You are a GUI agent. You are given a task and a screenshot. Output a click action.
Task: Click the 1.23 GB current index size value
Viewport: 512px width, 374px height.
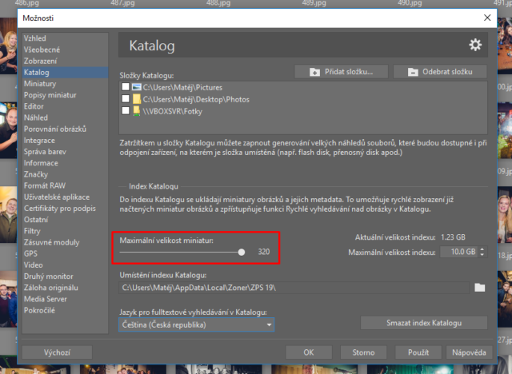point(453,237)
